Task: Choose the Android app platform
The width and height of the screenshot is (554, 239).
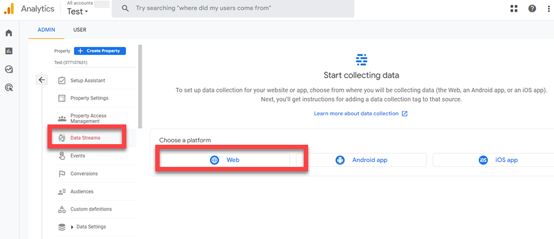Action: (x=362, y=160)
